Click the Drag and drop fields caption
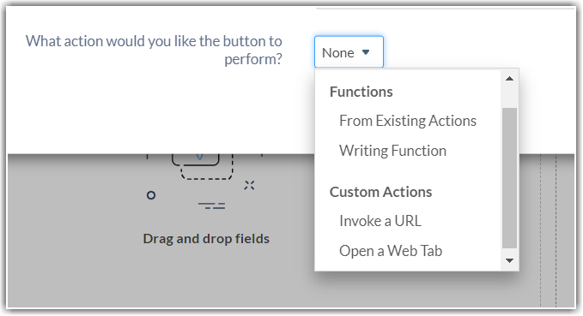Screen dimensions: 583x316 coord(206,239)
